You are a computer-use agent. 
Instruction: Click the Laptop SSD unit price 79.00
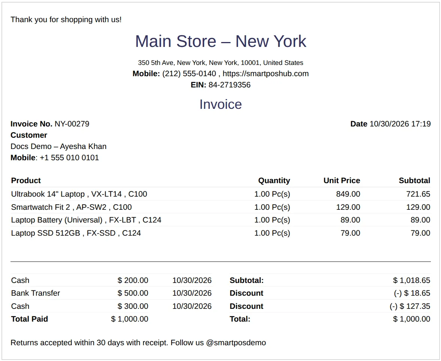[x=350, y=233]
